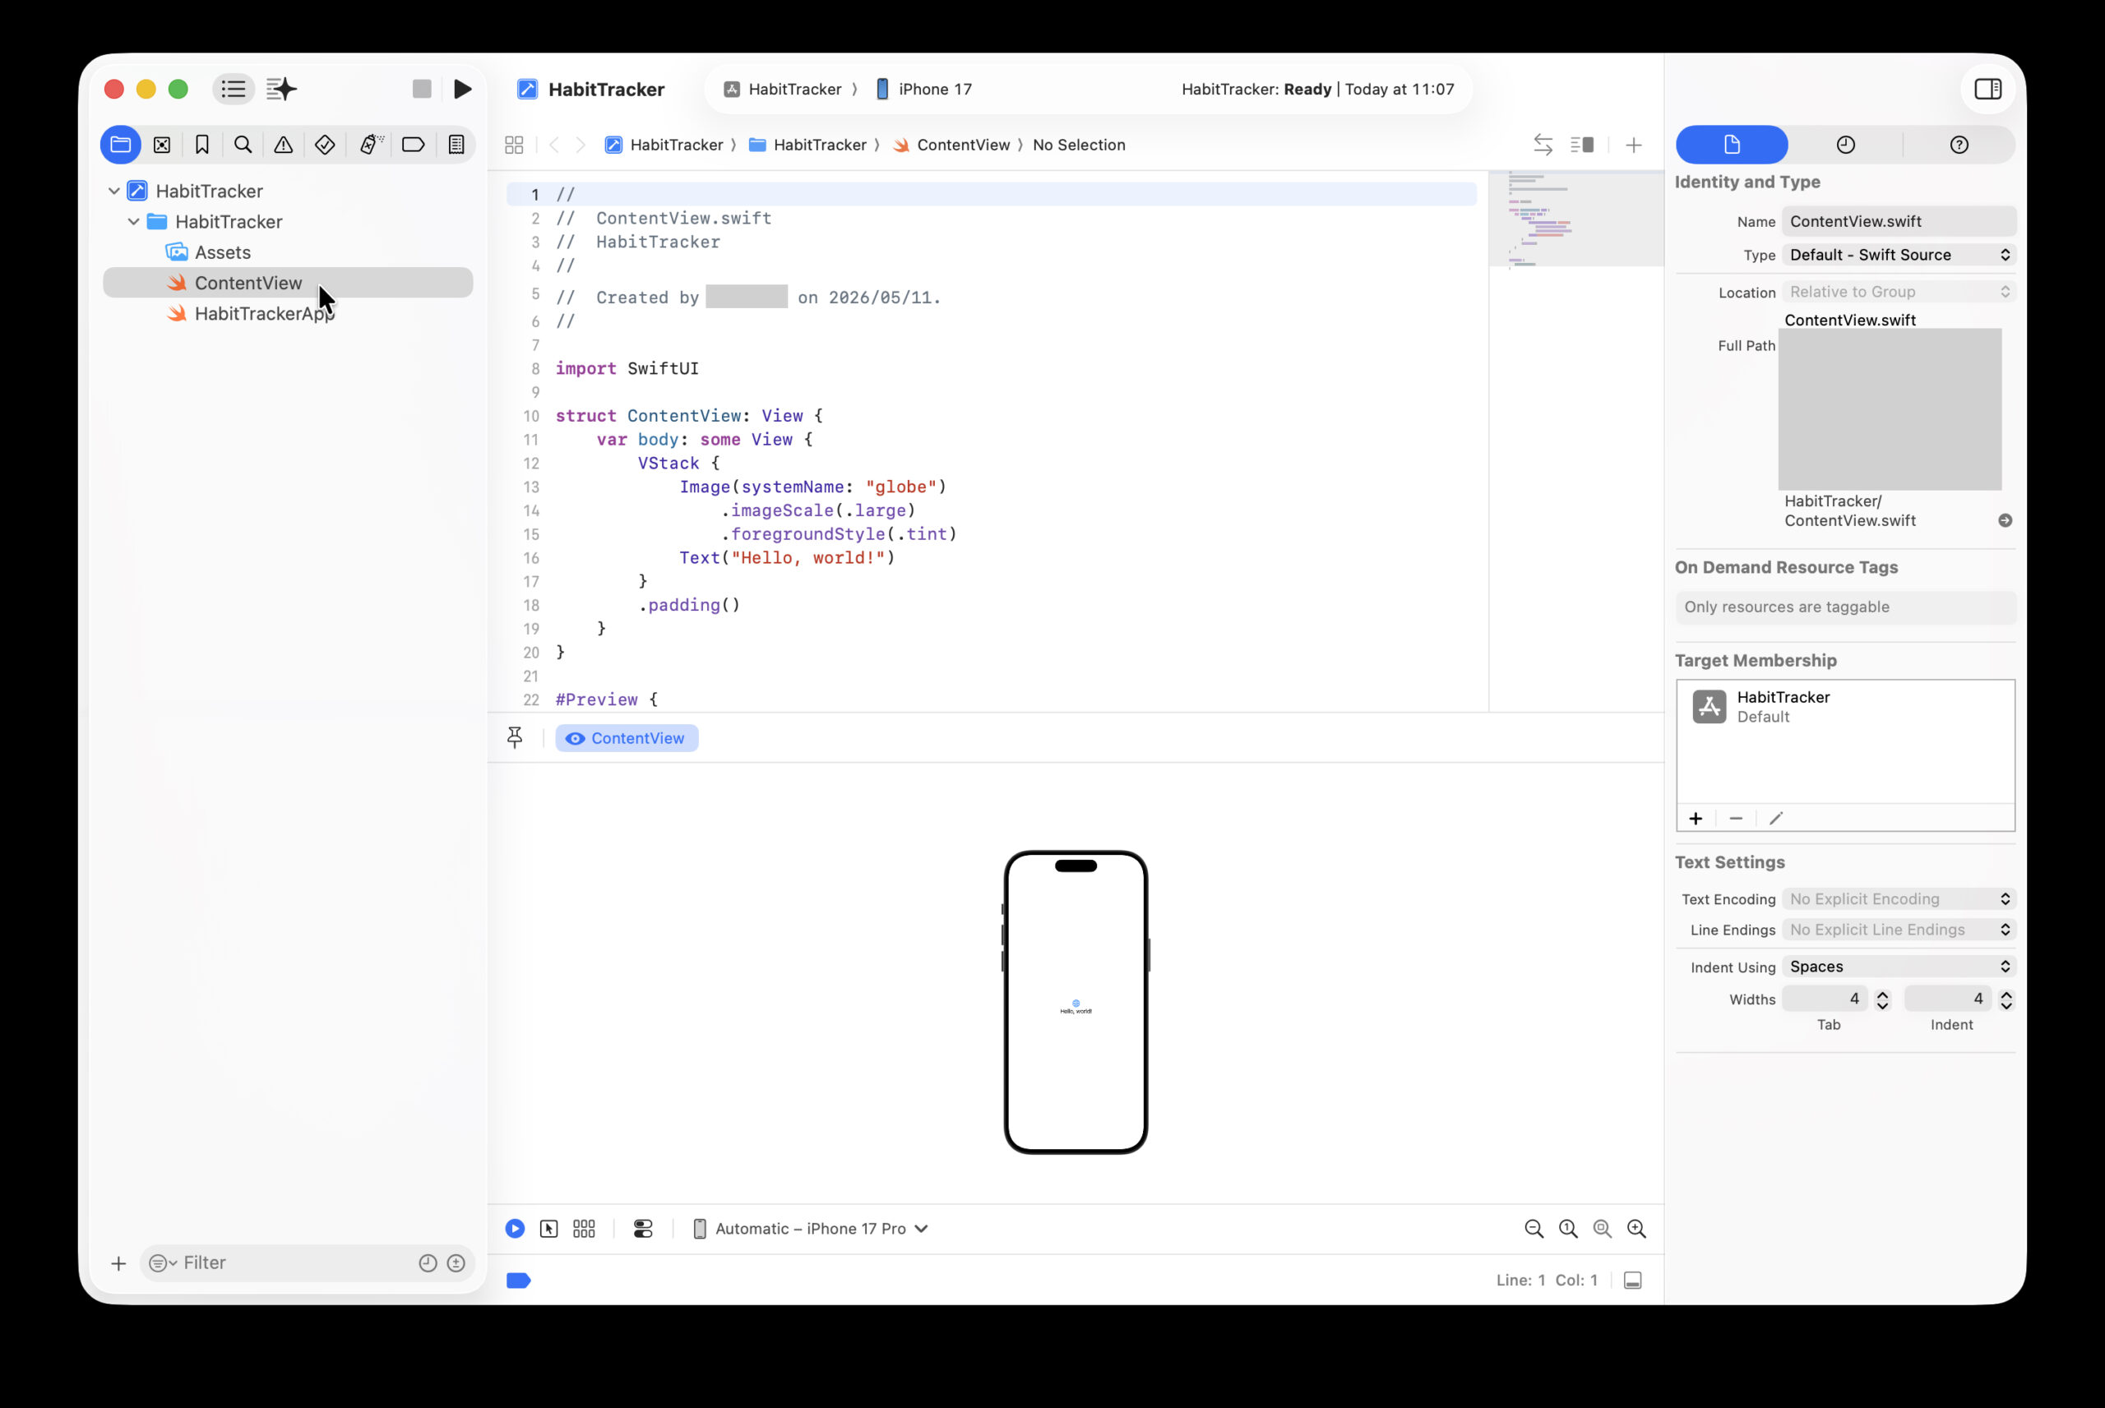2105x1408 pixels.
Task: Go forward in editor history
Action: click(x=581, y=145)
